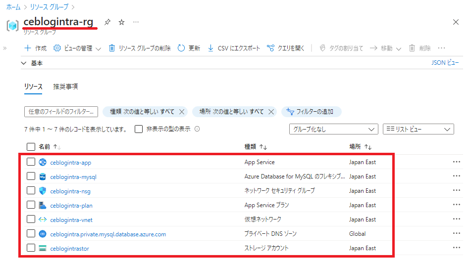Screen dimensions: 470x264
Task: Click the 削除 toolbar button
Action: point(420,48)
